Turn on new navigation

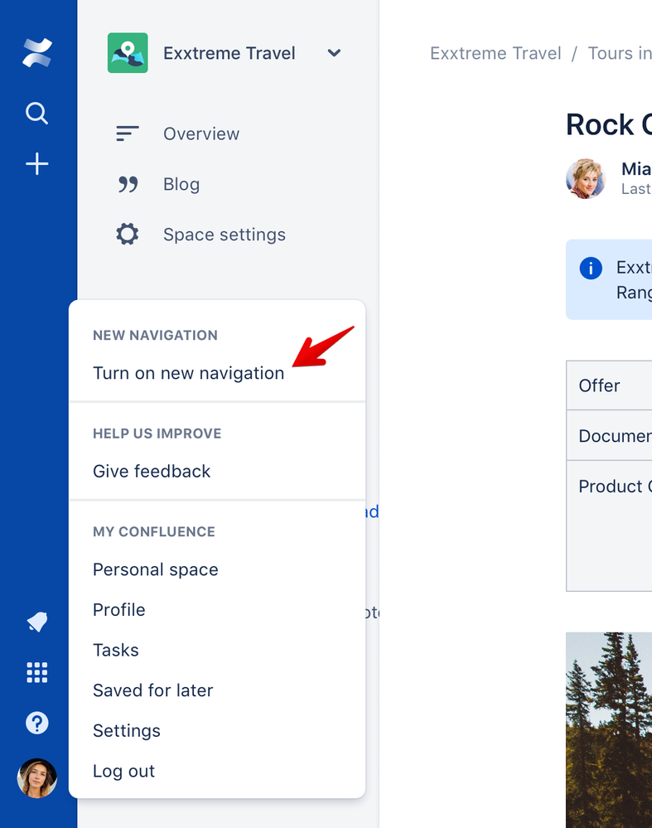(x=188, y=373)
